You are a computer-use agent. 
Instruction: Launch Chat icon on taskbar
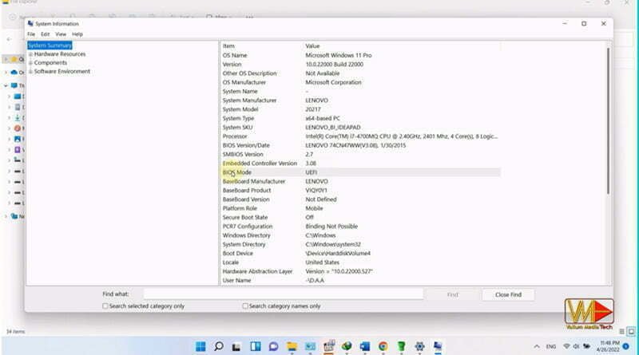(x=273, y=346)
